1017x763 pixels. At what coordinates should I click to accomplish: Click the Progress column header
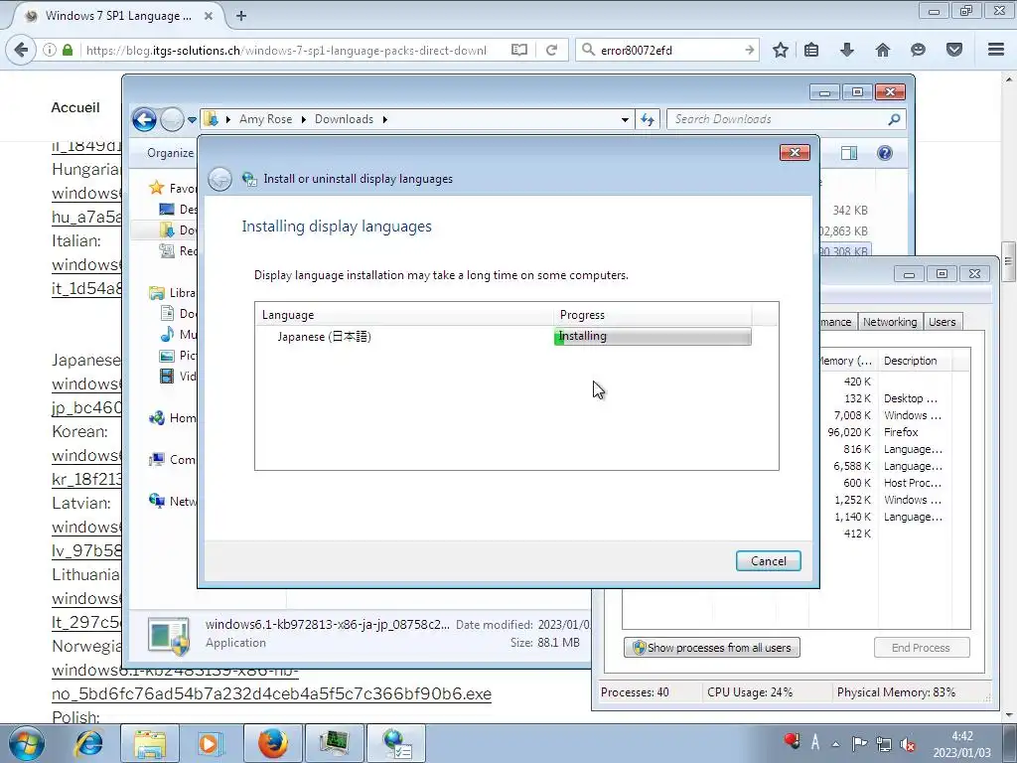(x=582, y=315)
